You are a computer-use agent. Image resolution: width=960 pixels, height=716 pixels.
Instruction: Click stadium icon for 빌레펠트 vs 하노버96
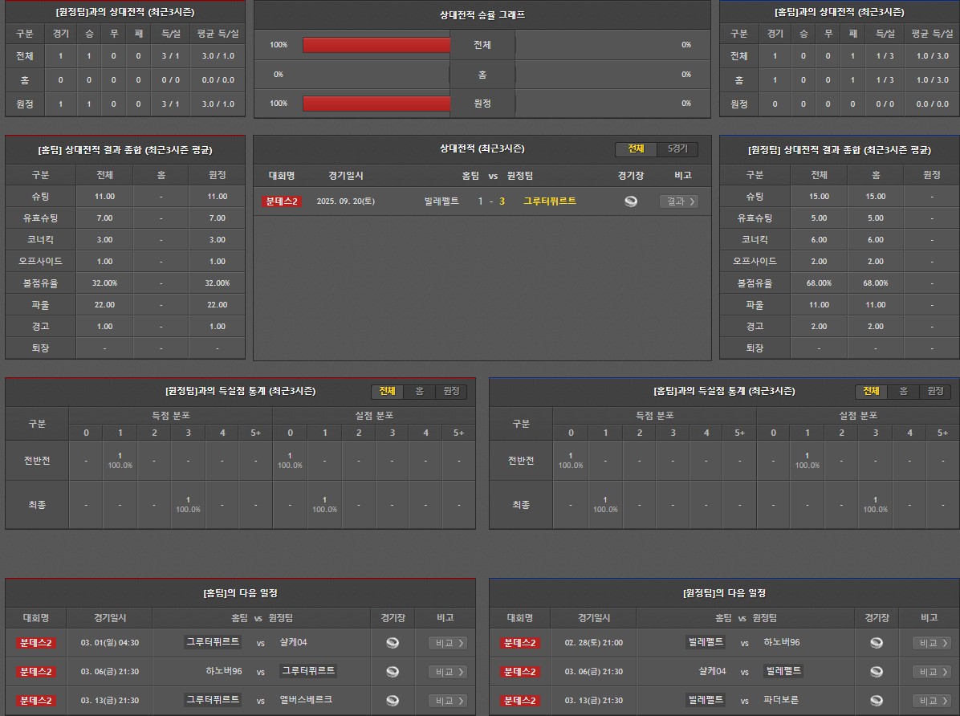(877, 643)
